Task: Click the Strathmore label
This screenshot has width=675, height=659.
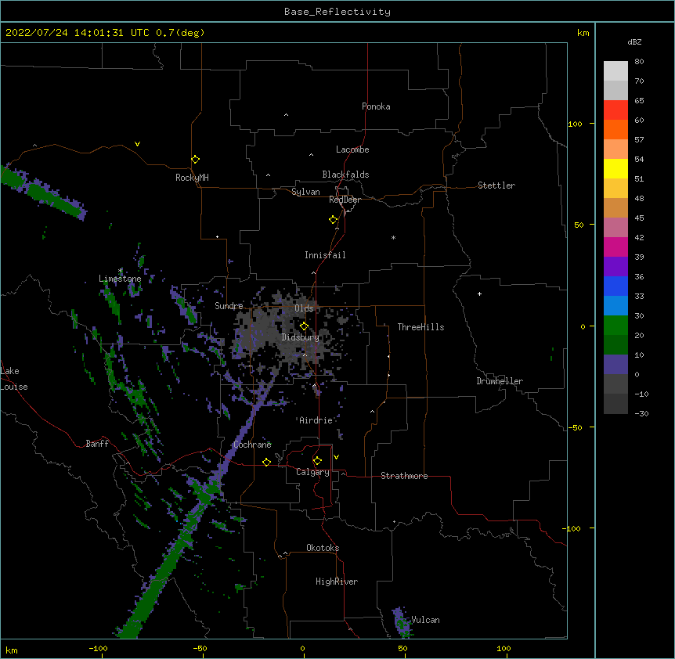Action: pyautogui.click(x=404, y=476)
